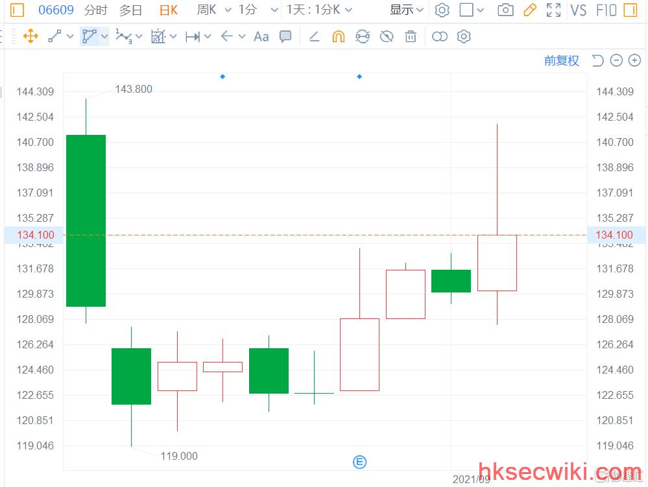648x487 pixels.
Task: Open F10 company info
Action: pyautogui.click(x=606, y=10)
